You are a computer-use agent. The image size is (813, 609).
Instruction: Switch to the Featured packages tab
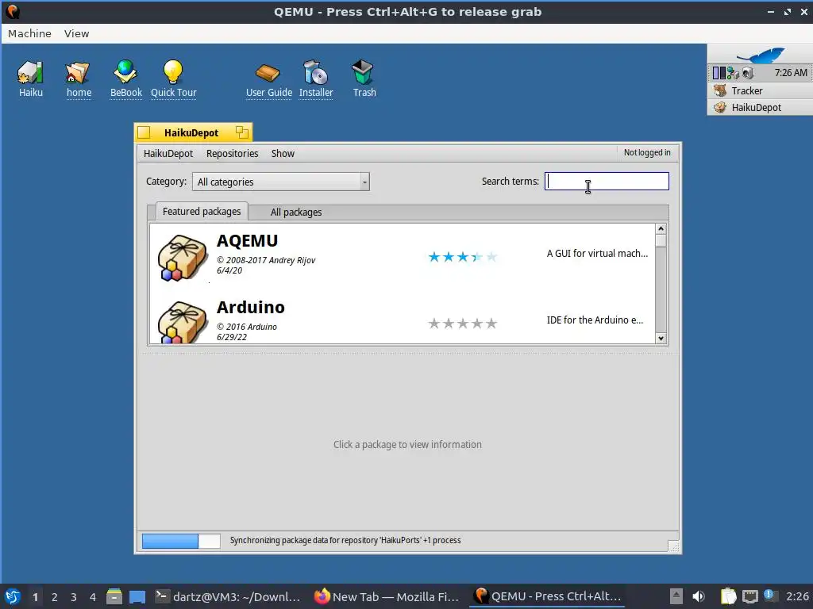click(x=201, y=211)
